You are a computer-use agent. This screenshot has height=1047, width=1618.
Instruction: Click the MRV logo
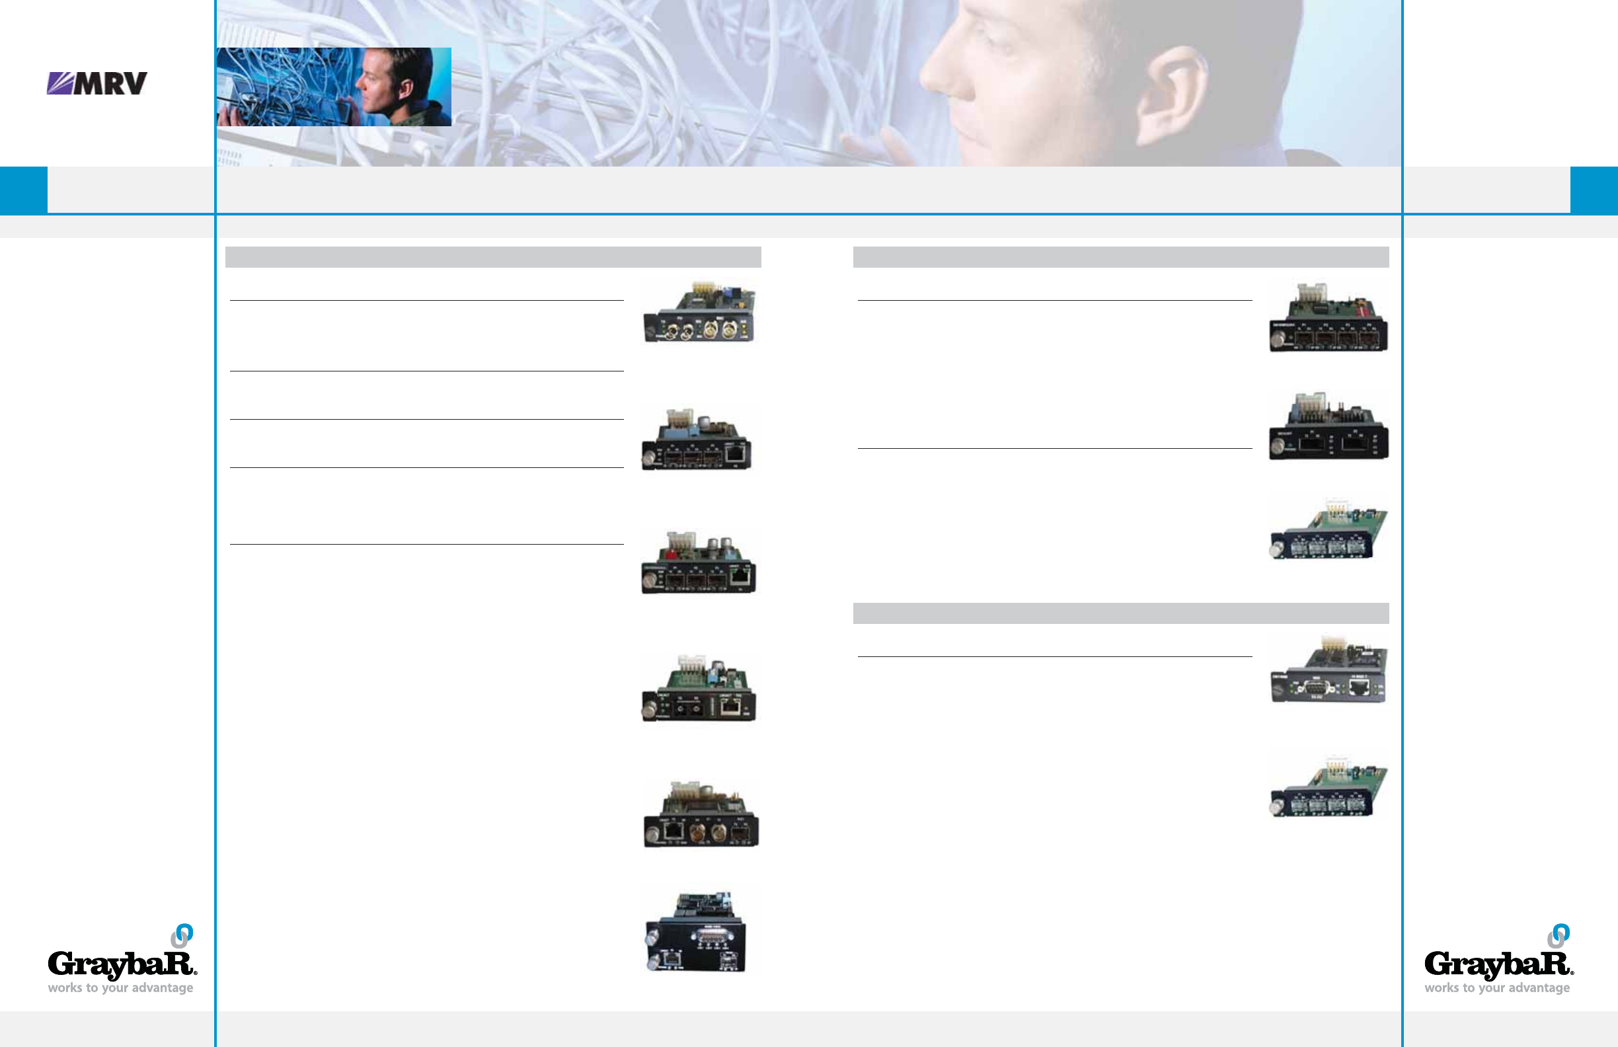point(97,84)
